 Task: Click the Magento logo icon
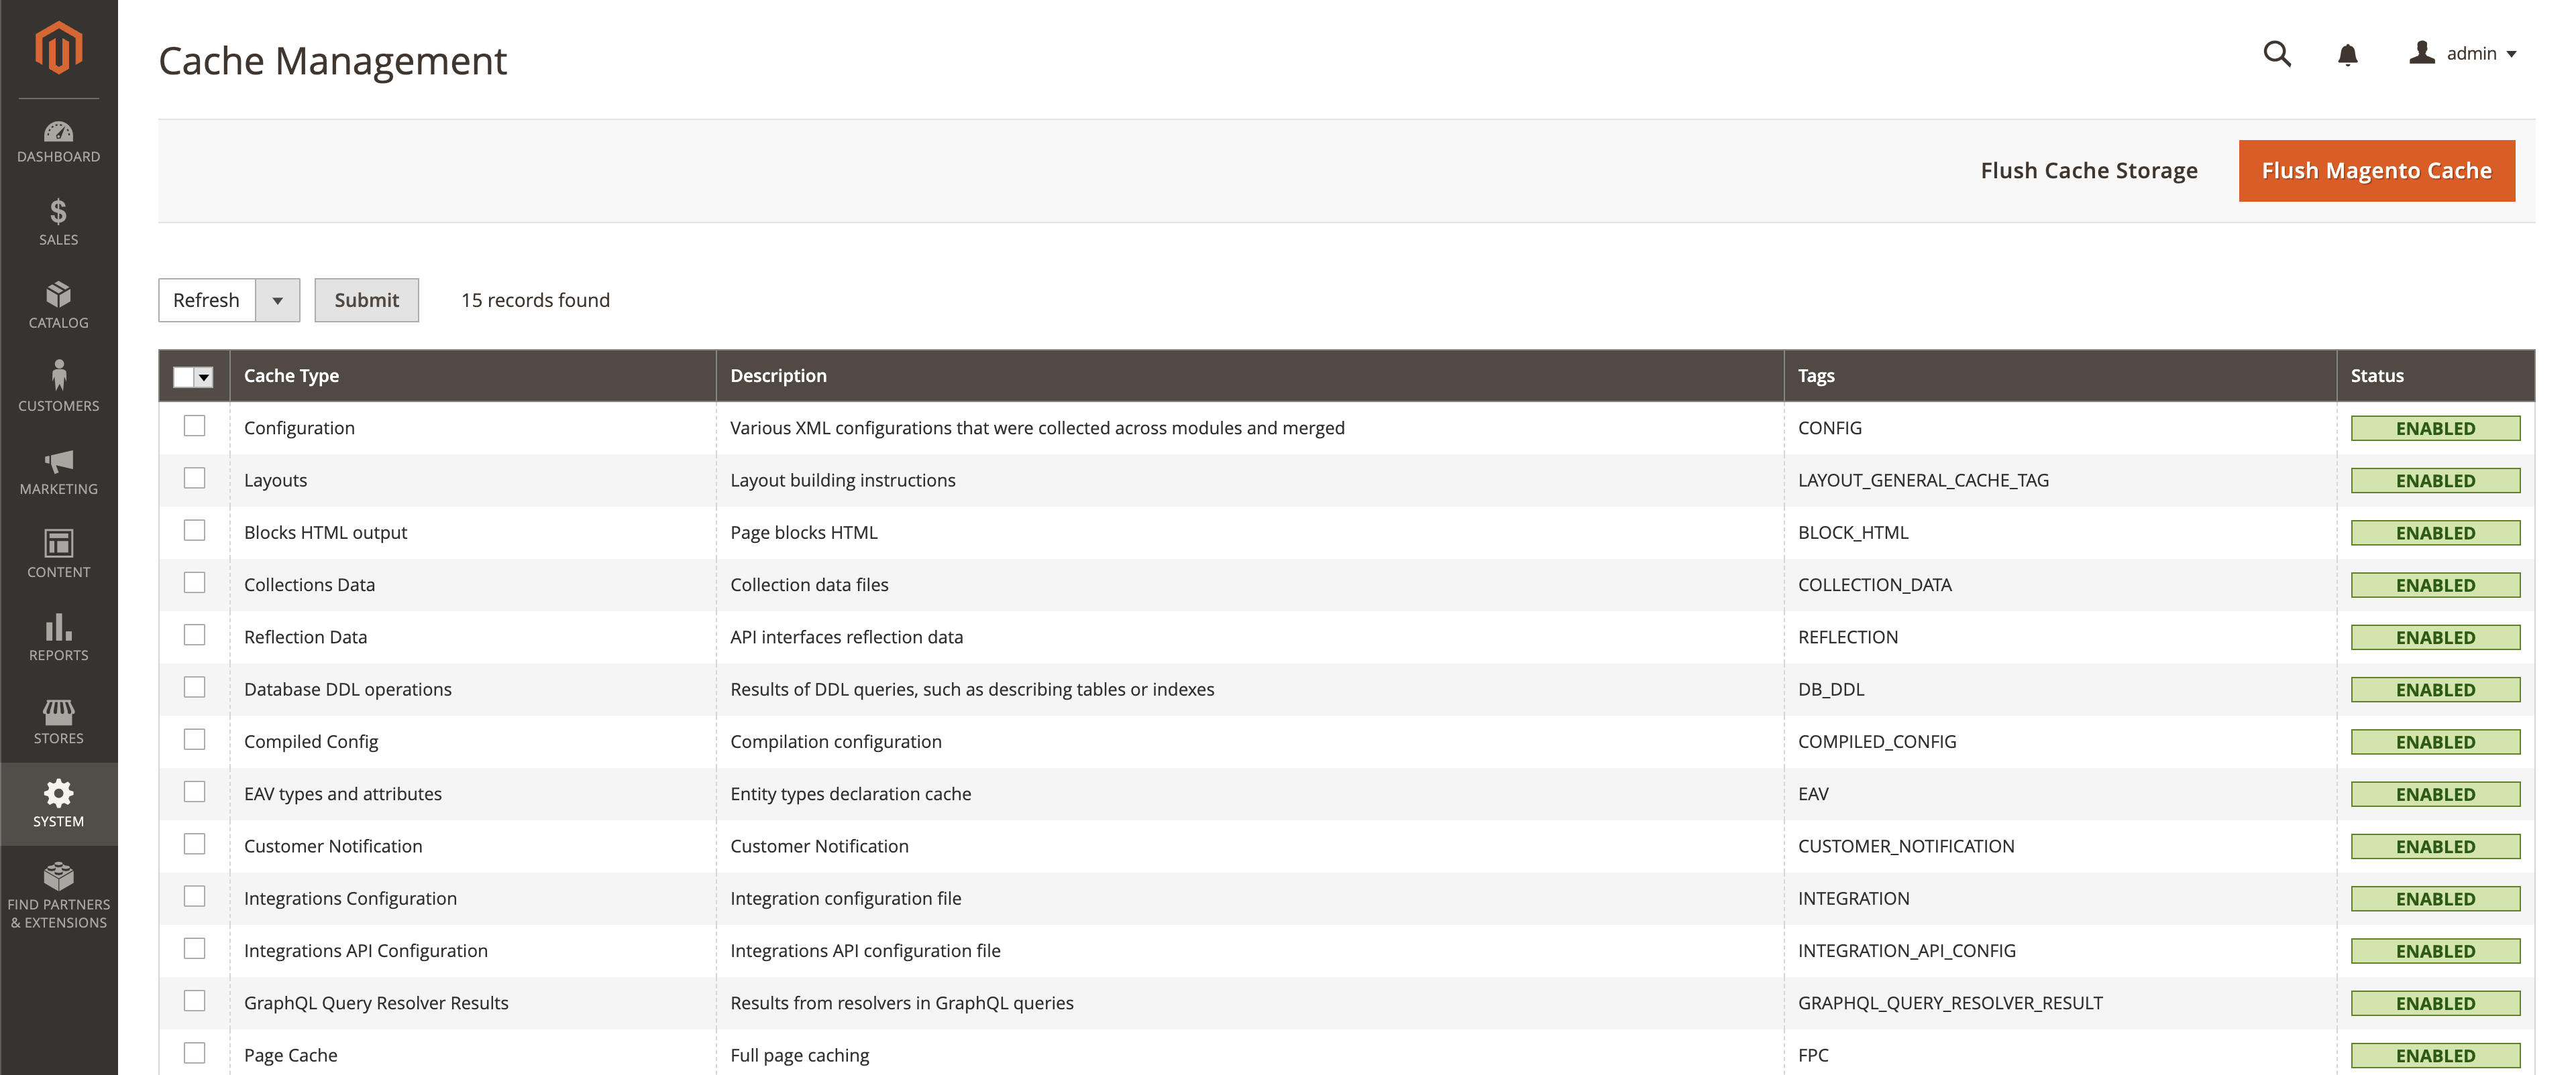click(x=58, y=47)
